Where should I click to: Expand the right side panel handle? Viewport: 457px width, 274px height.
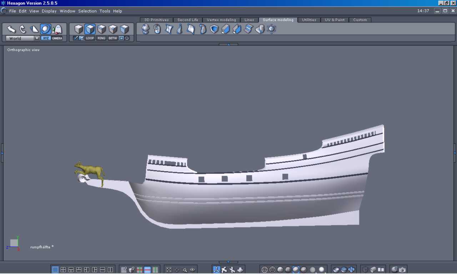pyautogui.click(x=455, y=153)
